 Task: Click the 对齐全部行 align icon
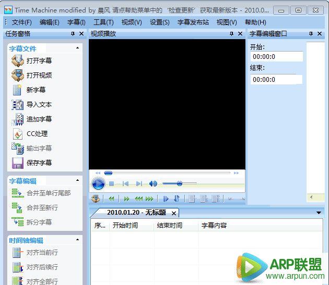tap(18, 281)
